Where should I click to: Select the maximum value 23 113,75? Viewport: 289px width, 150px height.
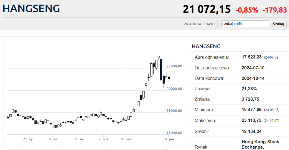pos(252,120)
